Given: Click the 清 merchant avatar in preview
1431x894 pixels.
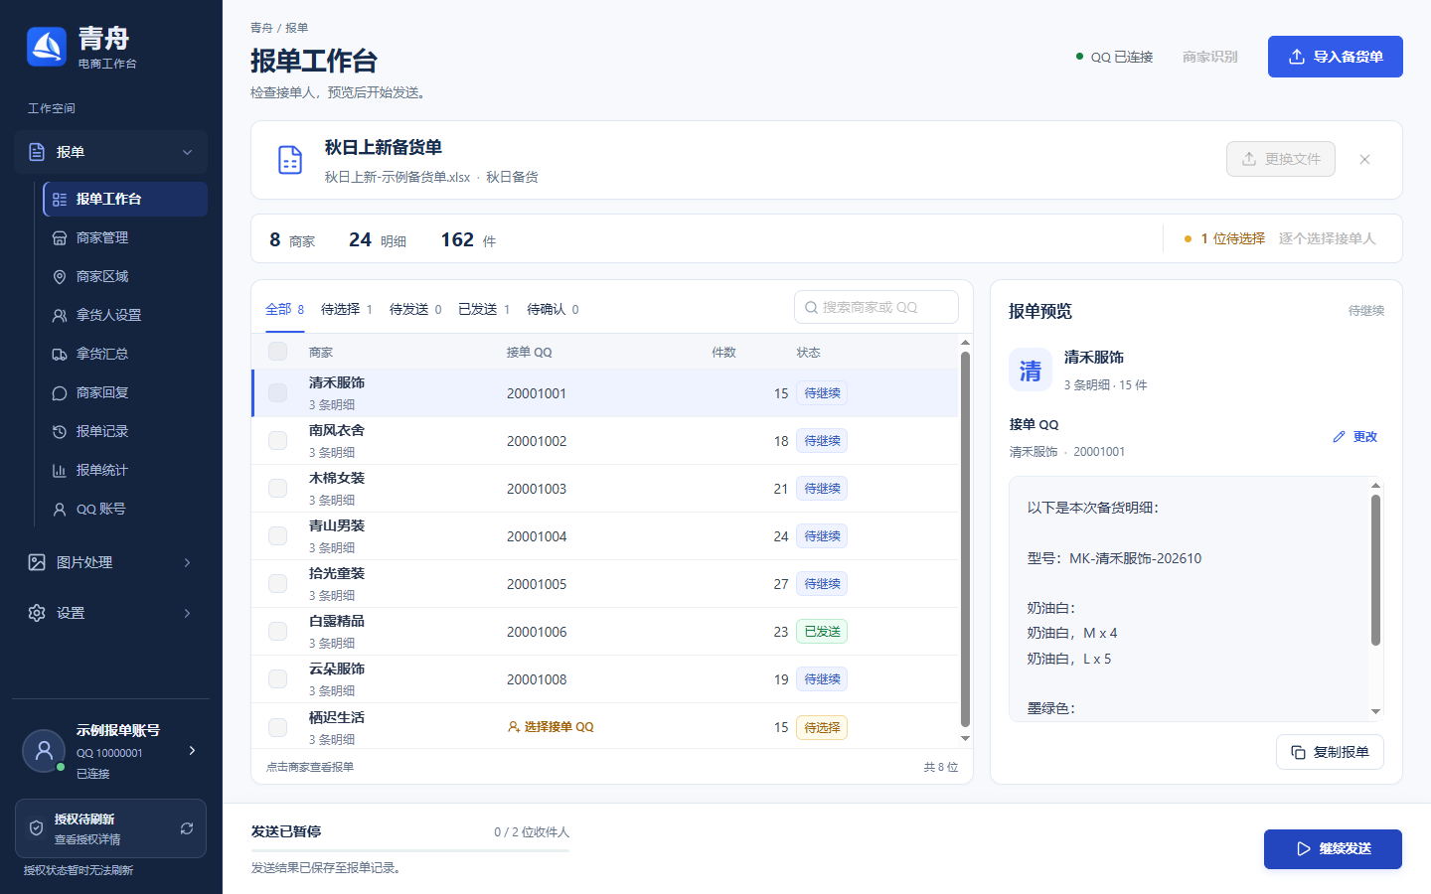Looking at the screenshot, I should 1031,371.
